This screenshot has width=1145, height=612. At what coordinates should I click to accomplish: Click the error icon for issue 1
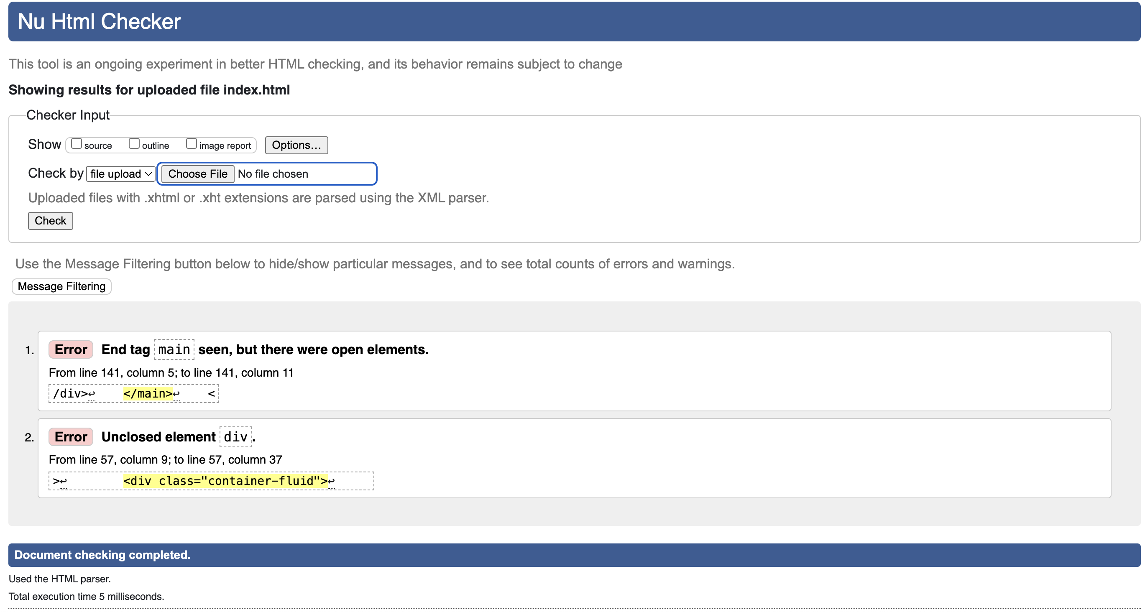tap(71, 349)
